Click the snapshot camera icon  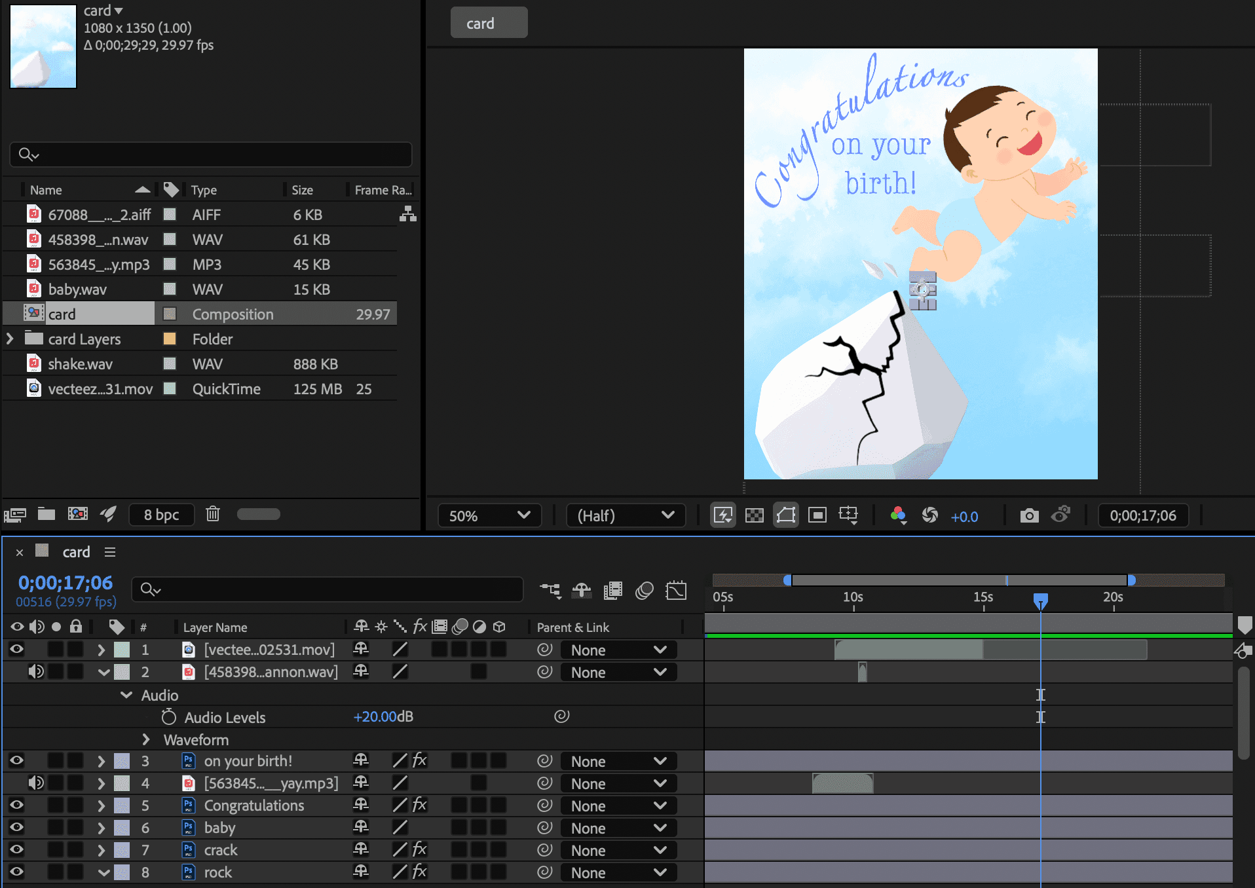pos(1029,516)
